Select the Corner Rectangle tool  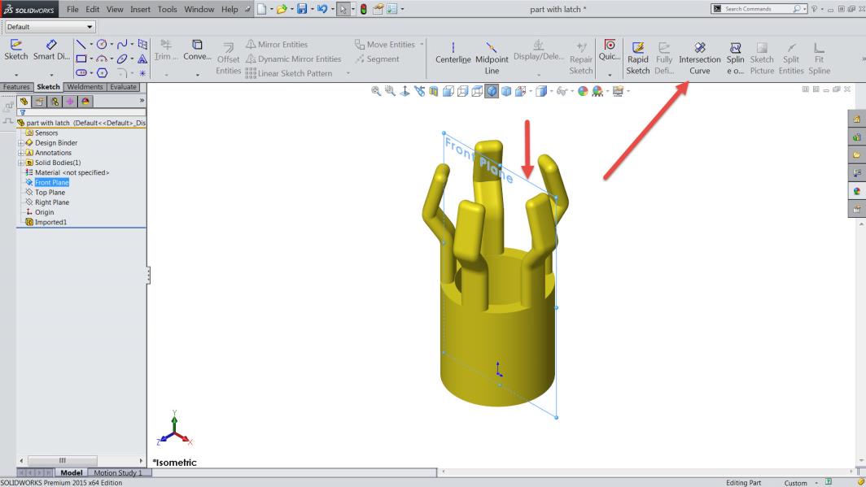click(81, 59)
